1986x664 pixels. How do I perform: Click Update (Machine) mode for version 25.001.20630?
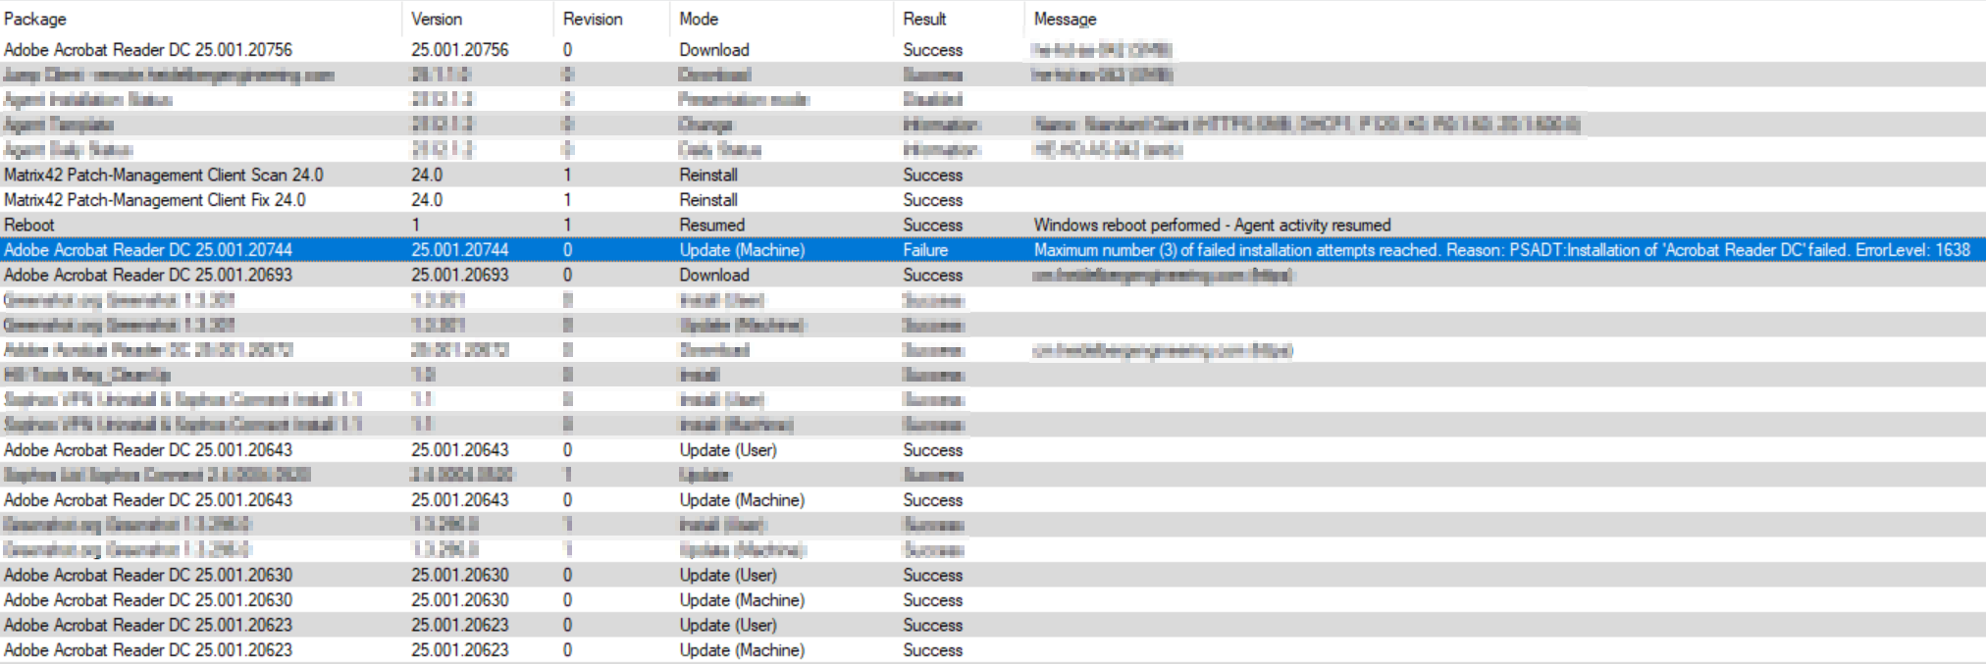coord(742,600)
